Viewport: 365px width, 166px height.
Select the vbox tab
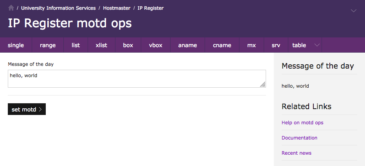[x=156, y=45]
